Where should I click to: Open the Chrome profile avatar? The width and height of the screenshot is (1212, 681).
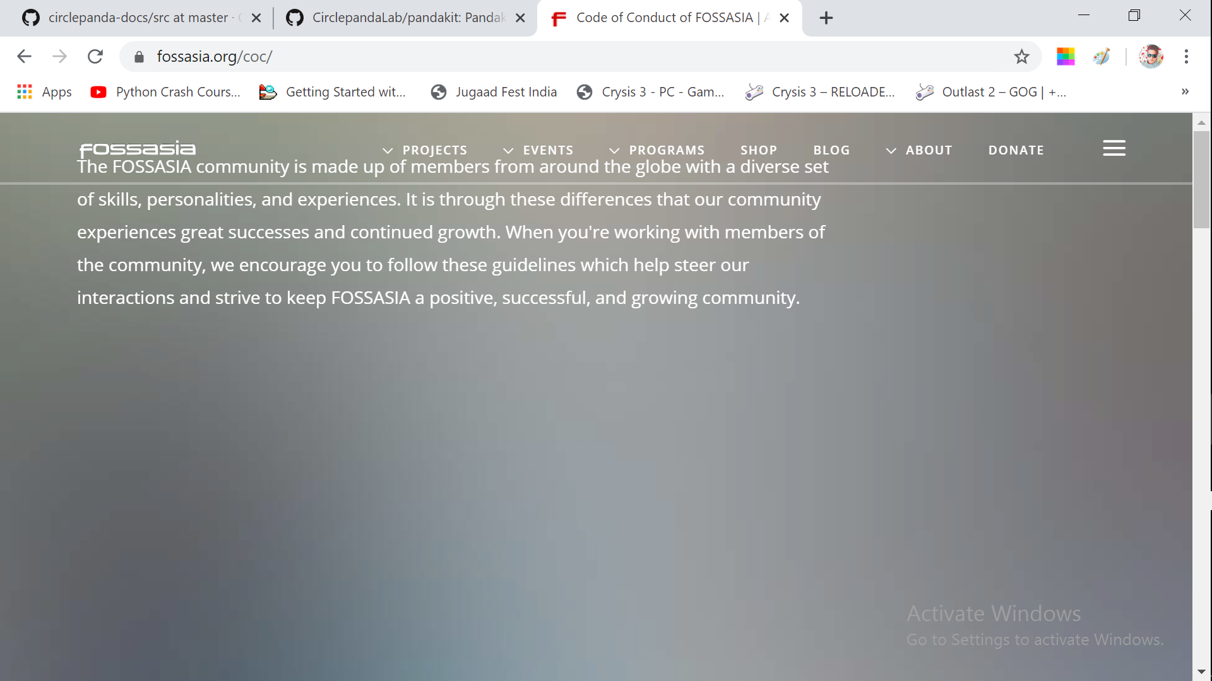pyautogui.click(x=1151, y=57)
